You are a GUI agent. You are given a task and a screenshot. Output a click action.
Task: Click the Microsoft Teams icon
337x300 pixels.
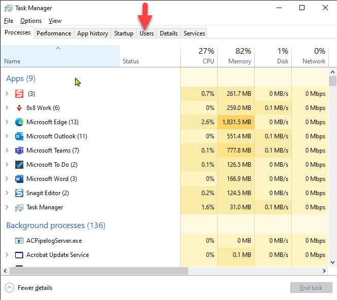coord(19,151)
